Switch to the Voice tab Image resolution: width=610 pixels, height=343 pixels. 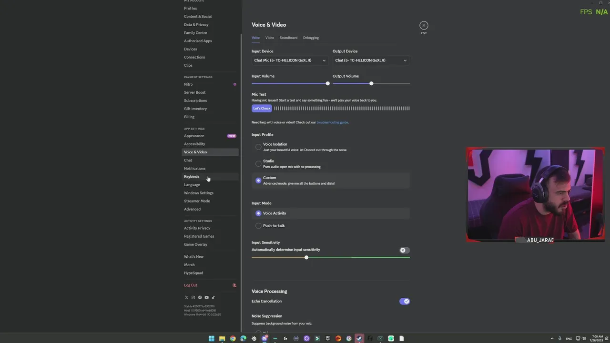pos(256,38)
